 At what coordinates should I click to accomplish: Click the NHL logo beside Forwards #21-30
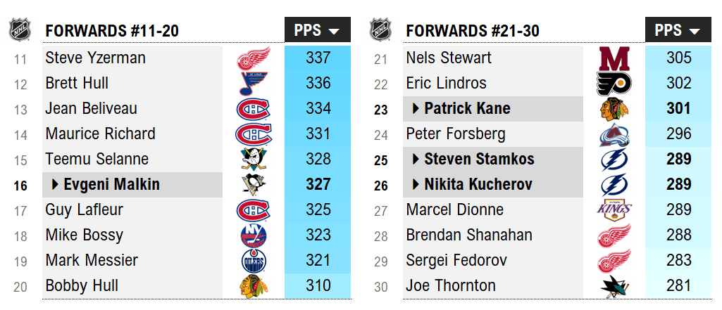click(x=380, y=30)
